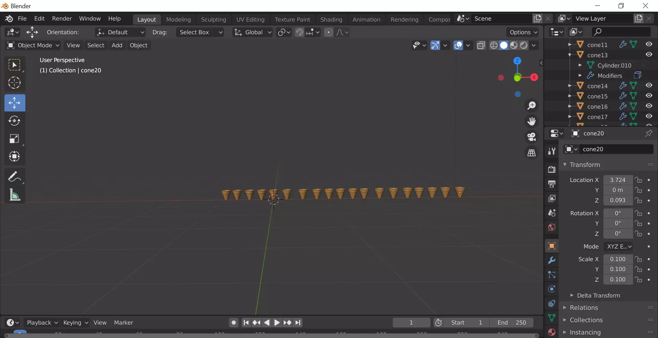Choose the Annotate pencil tool

point(15,177)
